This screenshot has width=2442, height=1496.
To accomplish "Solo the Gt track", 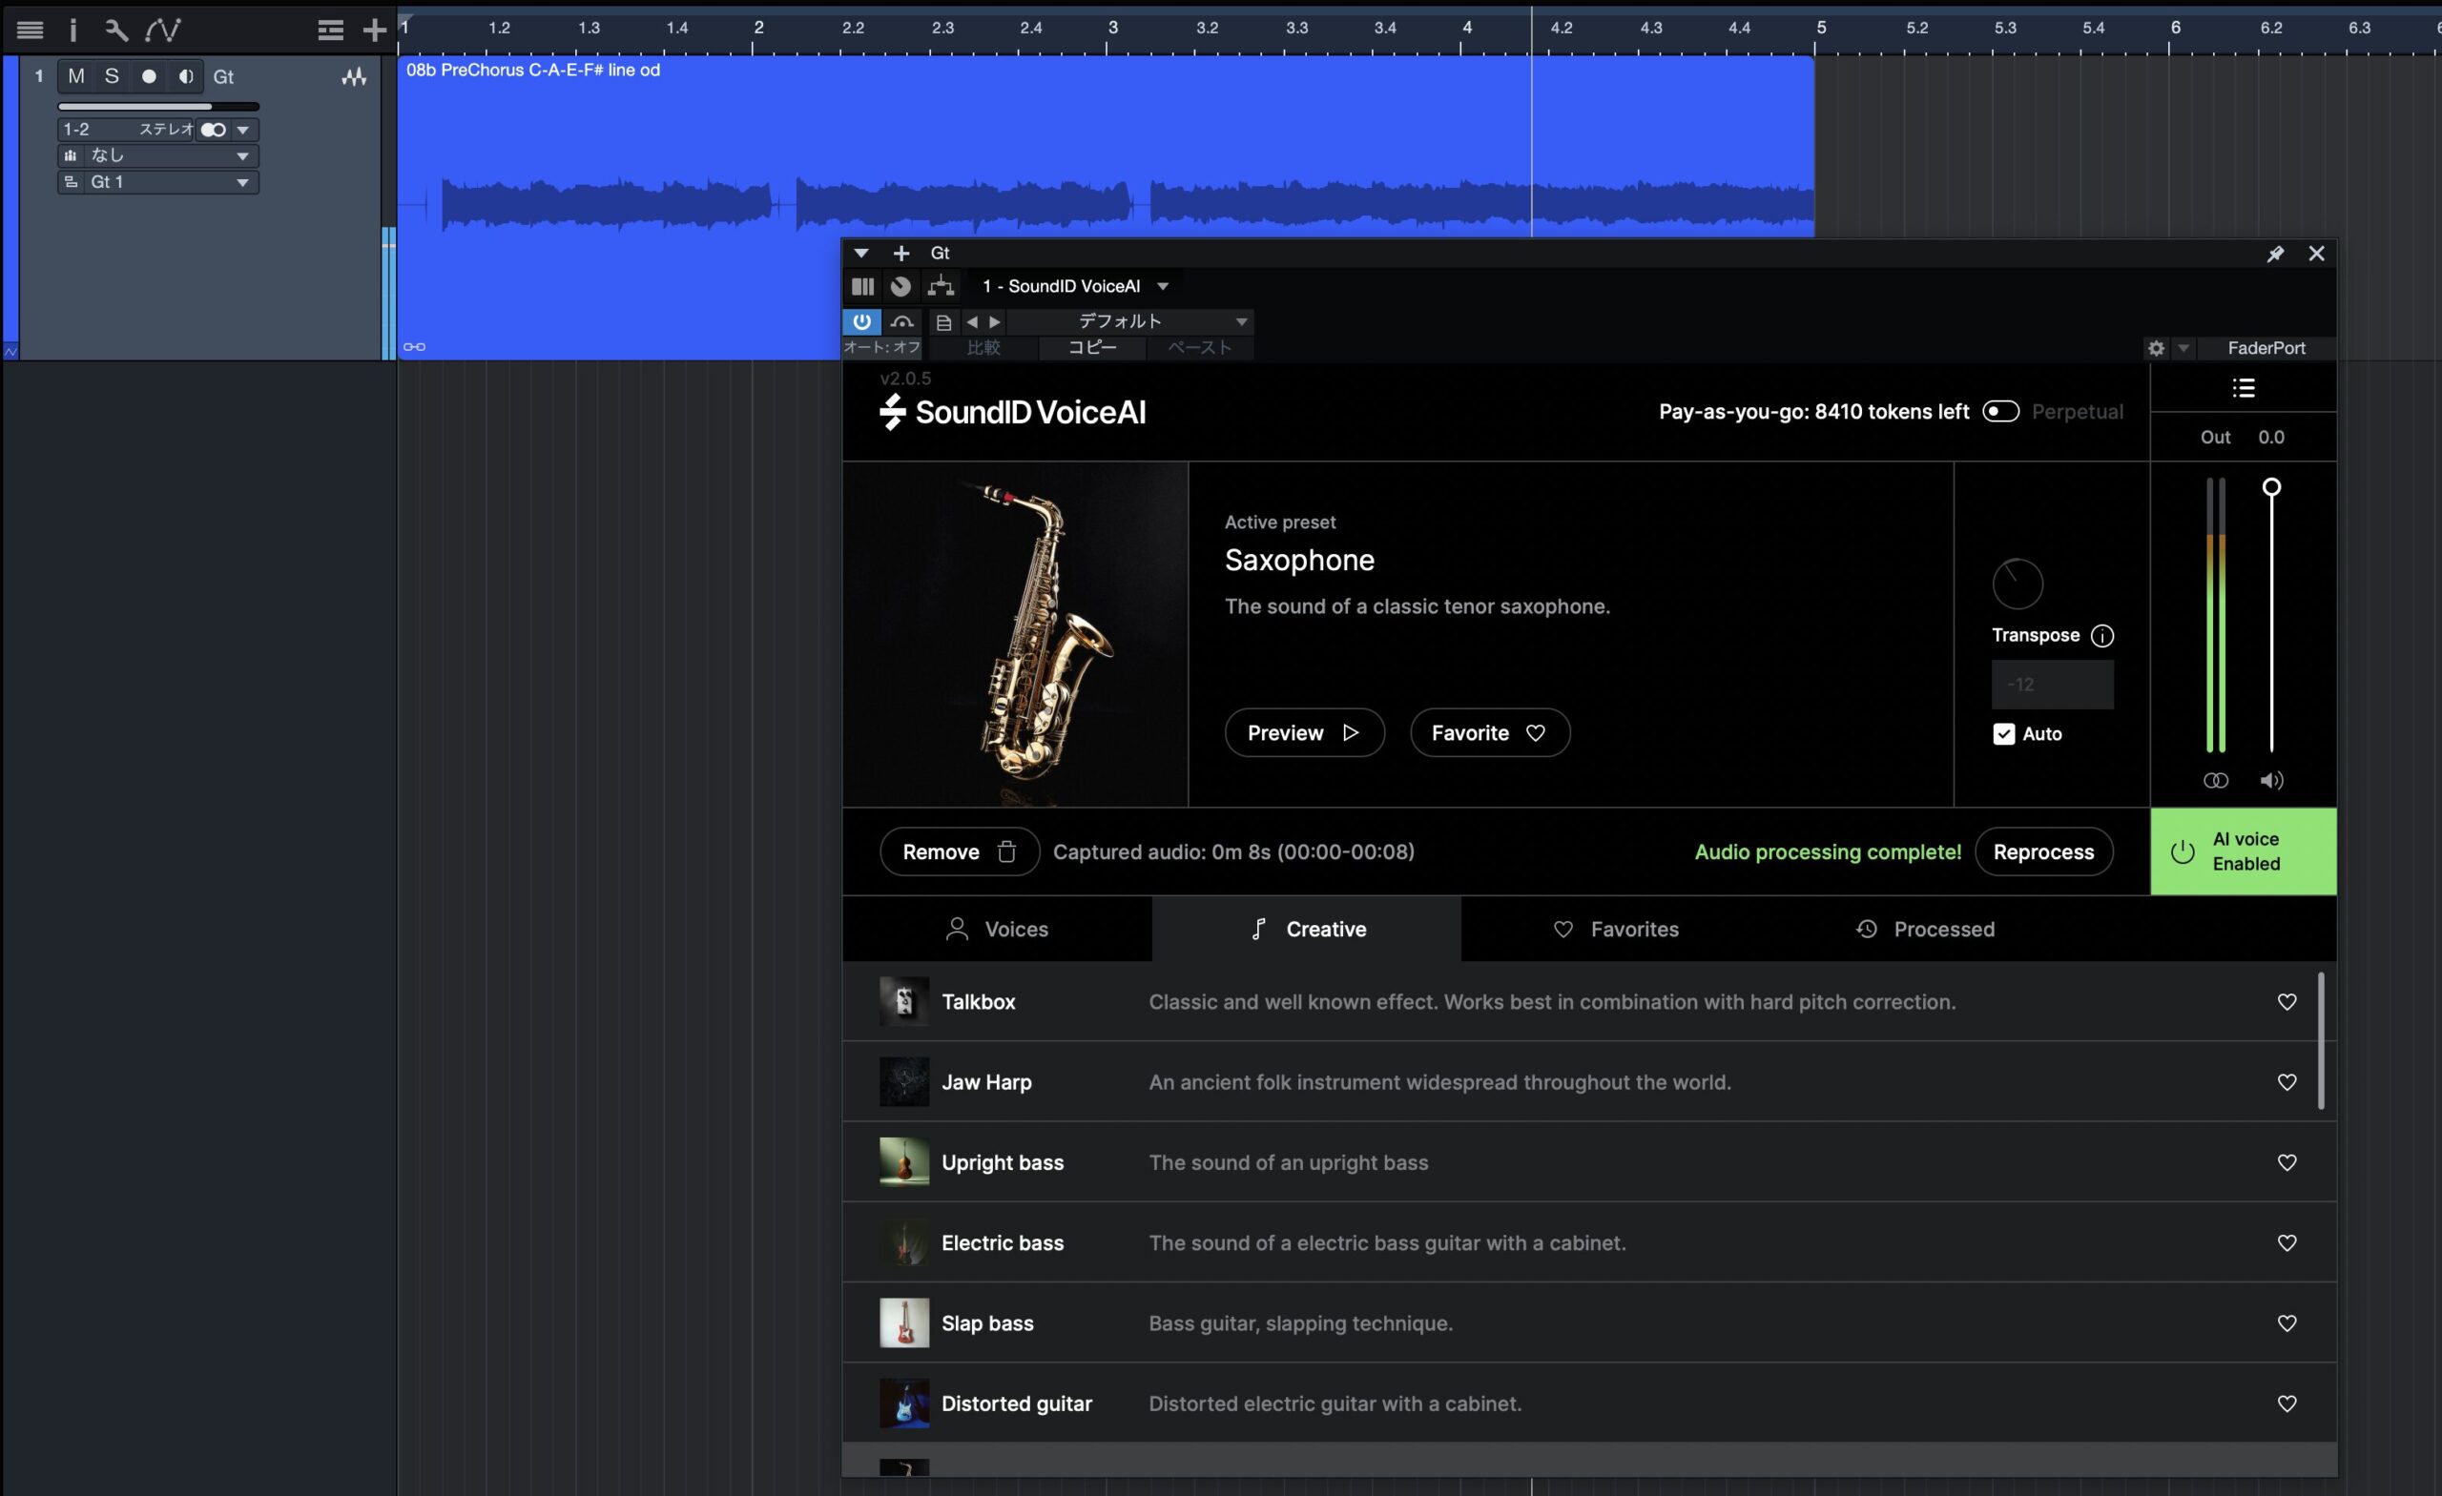I will point(112,76).
